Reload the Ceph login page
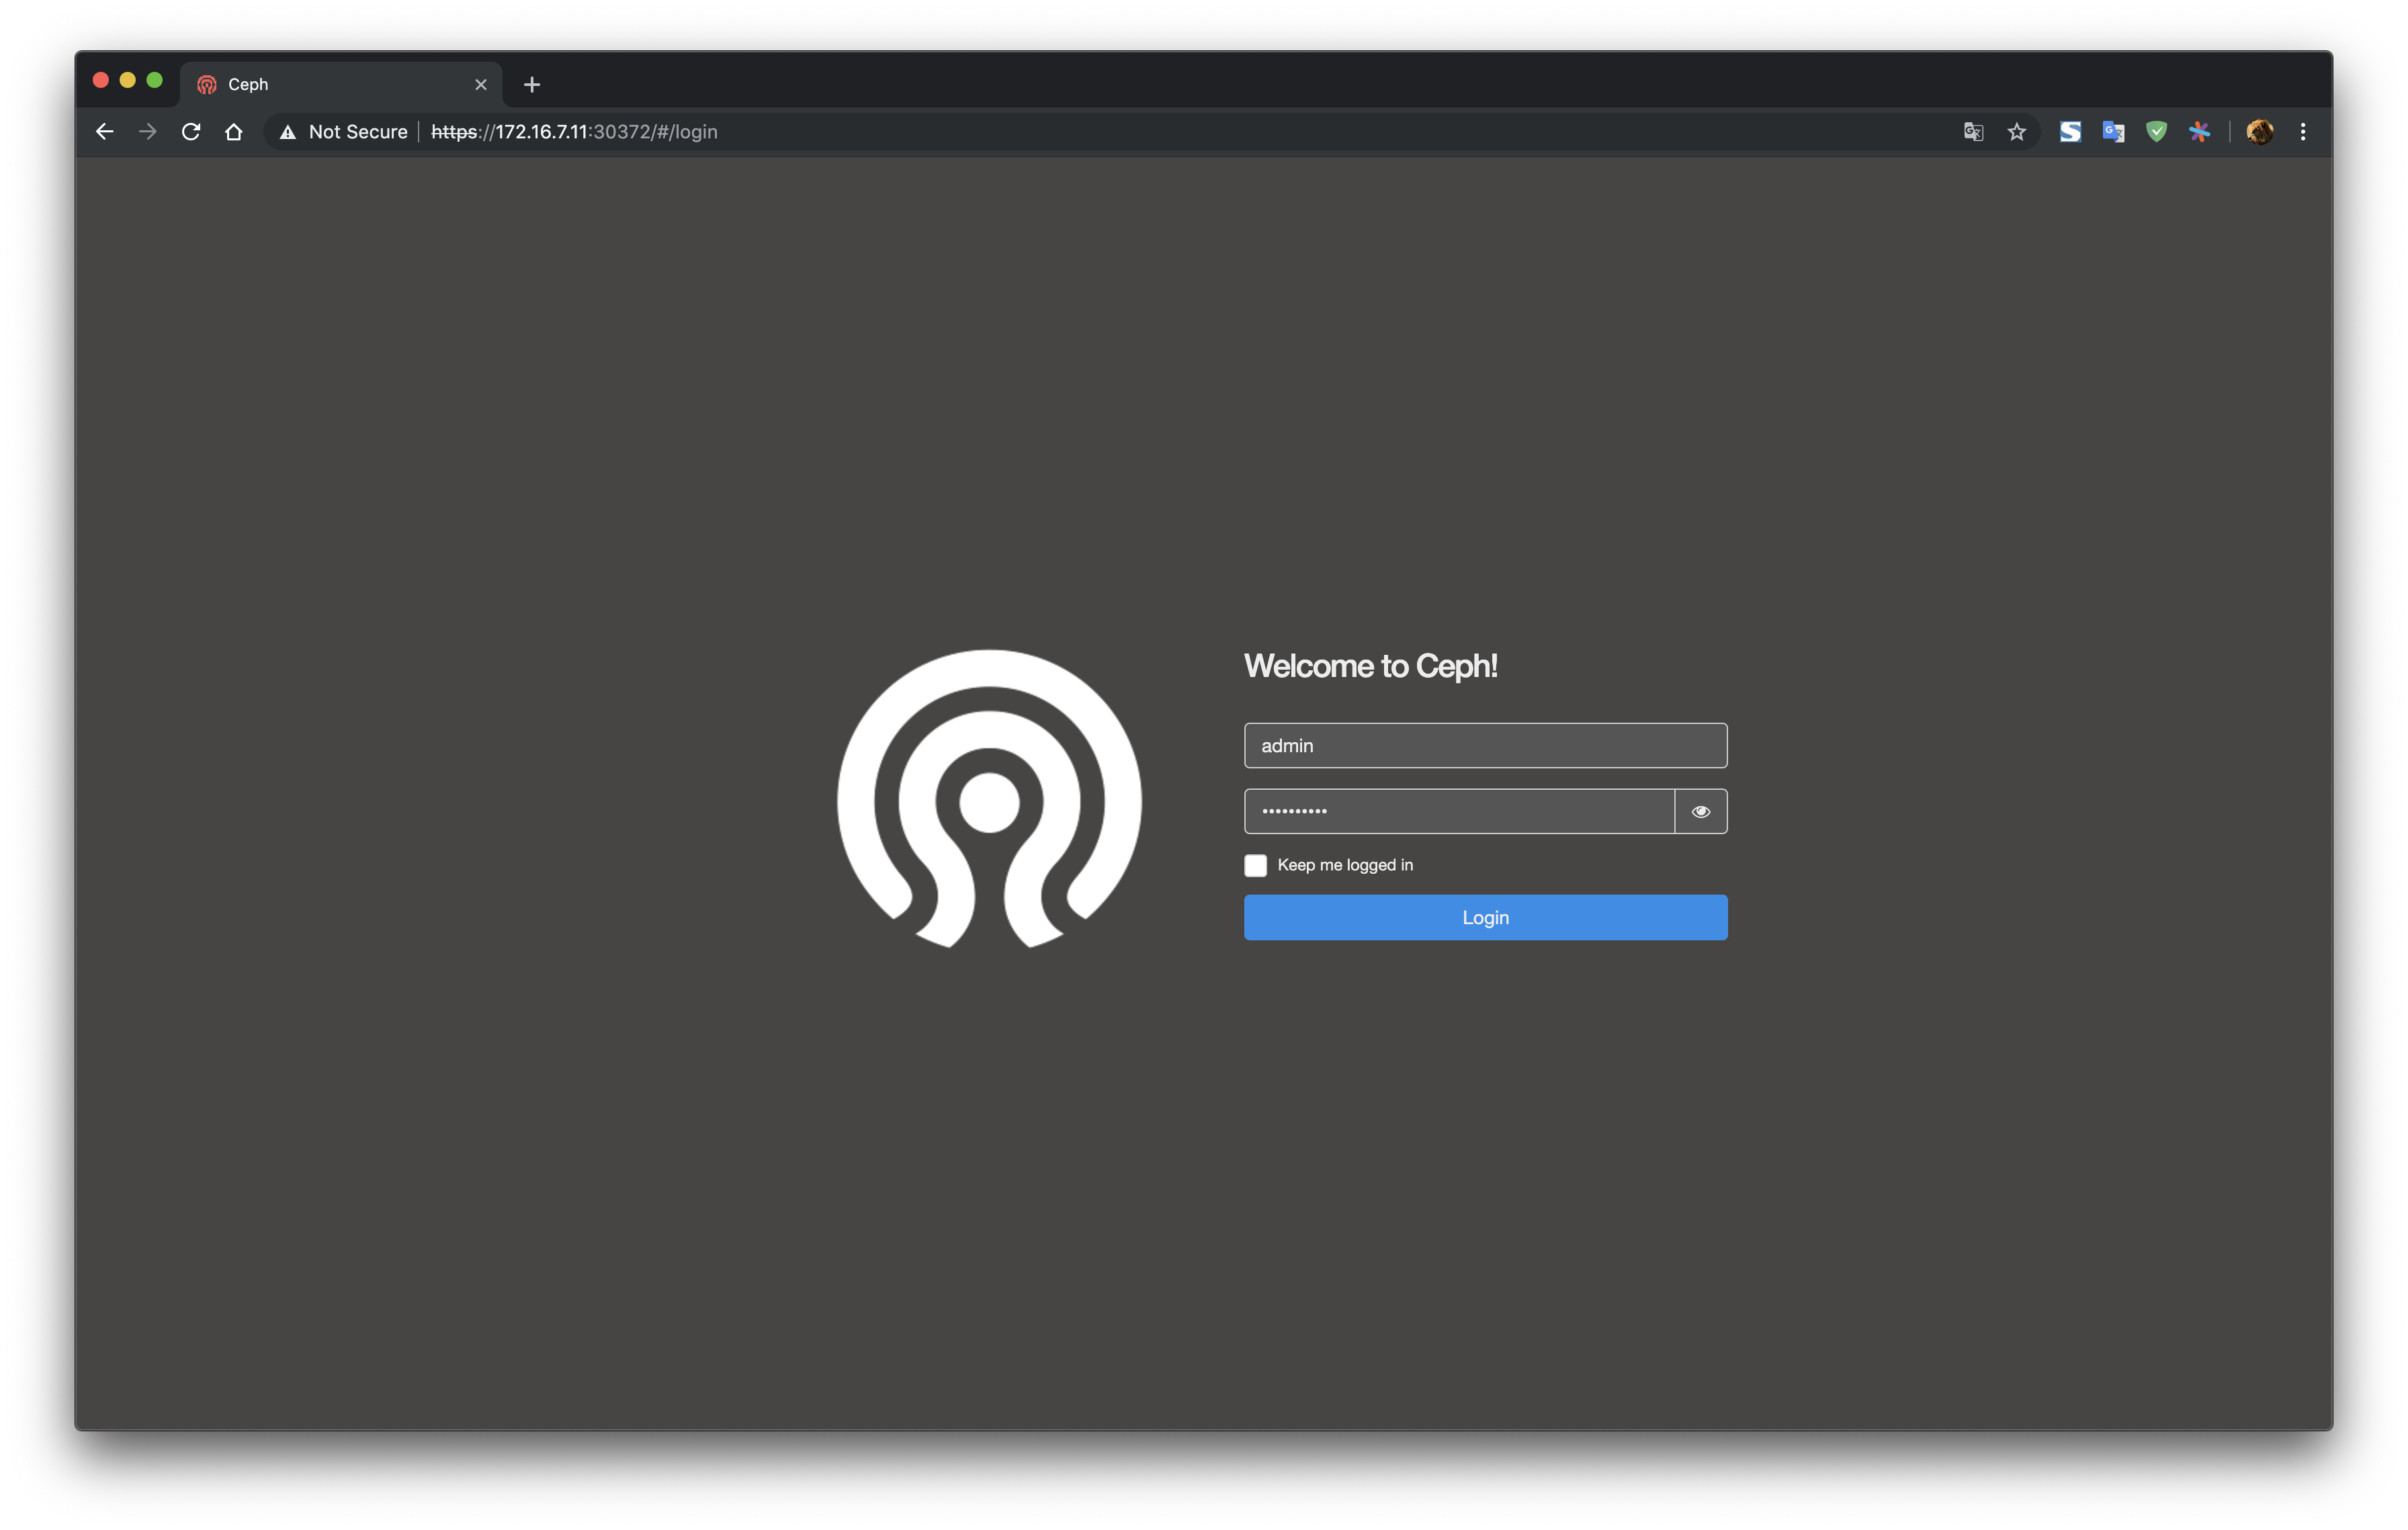This screenshot has height=1530, width=2408. (191, 132)
